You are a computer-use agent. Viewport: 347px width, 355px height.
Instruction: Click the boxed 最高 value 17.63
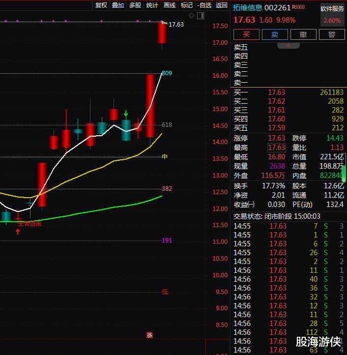277,148
